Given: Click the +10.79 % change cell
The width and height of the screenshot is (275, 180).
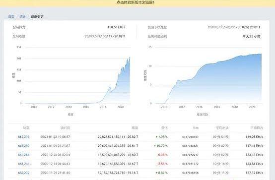Looking at the screenshot, I should [161, 146].
